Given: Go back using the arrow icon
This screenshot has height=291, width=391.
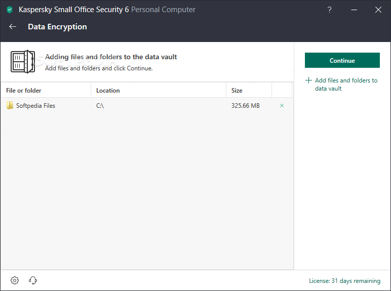Looking at the screenshot, I should coord(13,27).
